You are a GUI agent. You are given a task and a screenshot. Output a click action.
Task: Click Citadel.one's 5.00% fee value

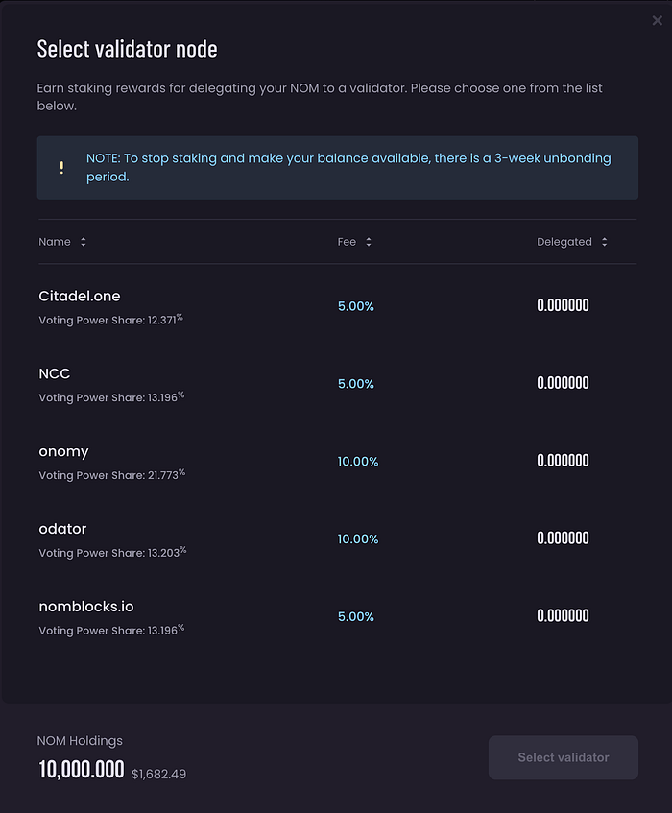pos(355,306)
